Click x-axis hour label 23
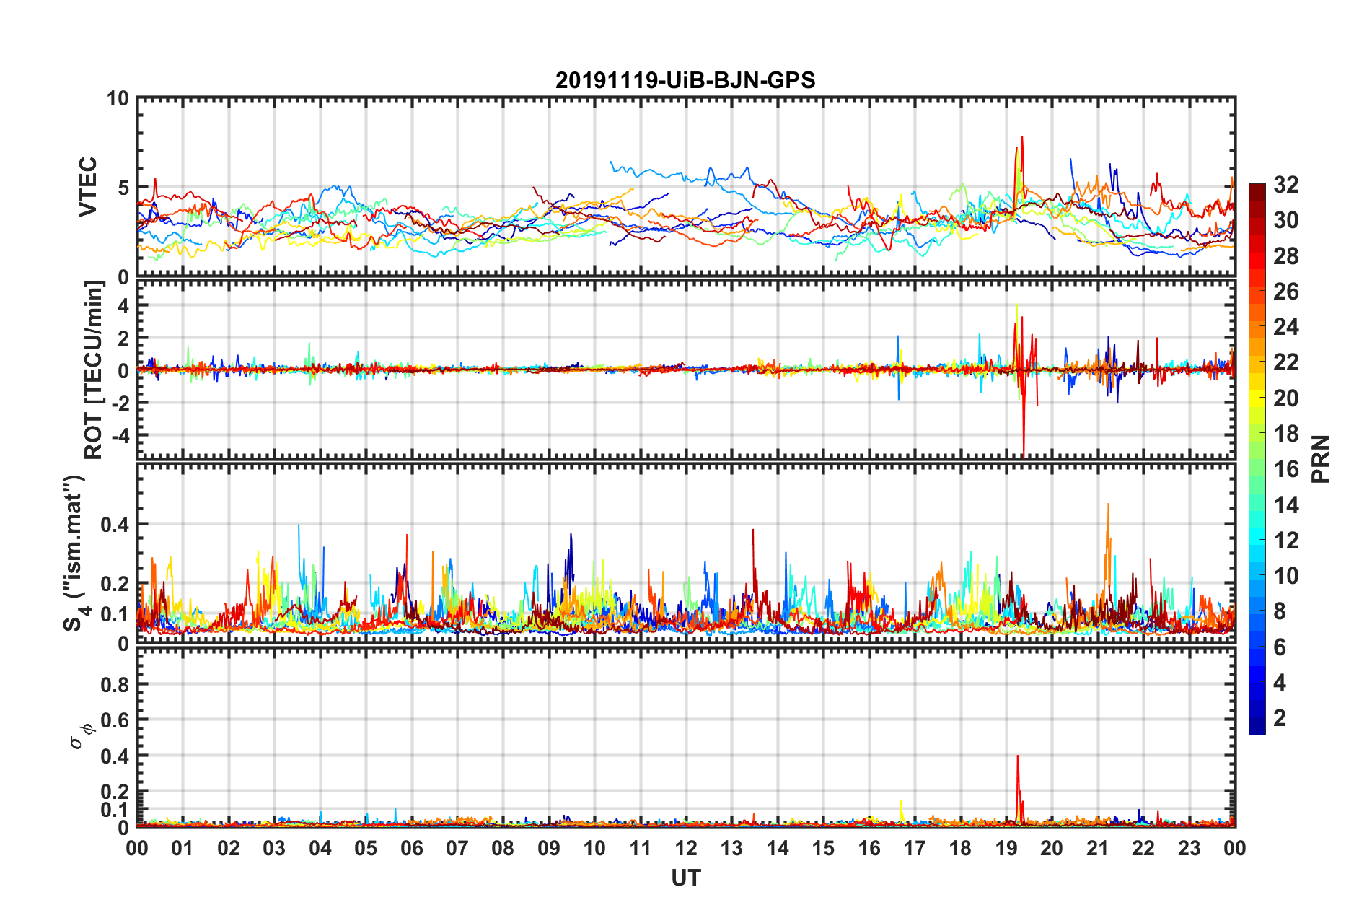Image resolution: width=1372 pixels, height=918 pixels. [1189, 849]
